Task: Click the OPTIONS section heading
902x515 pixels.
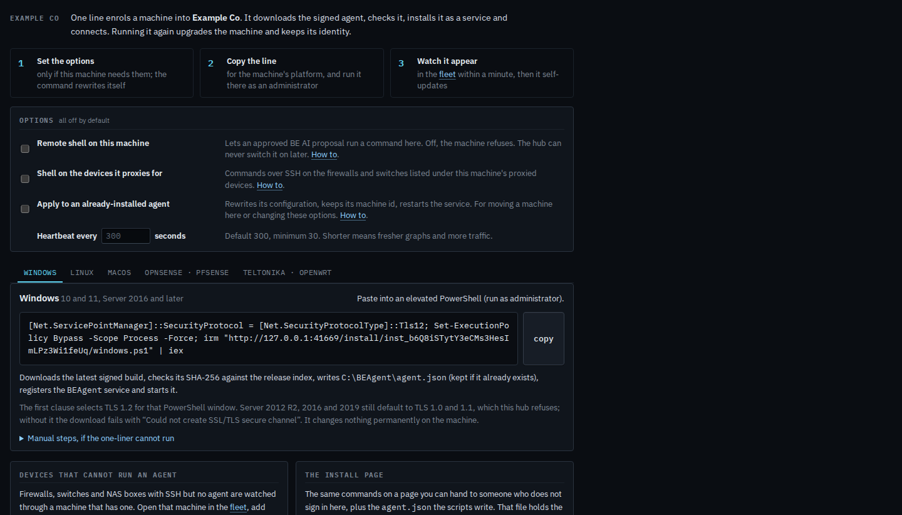Action: coord(36,120)
